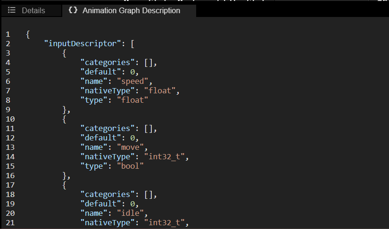389x229 pixels.
Task: Open the Animation Graph Description tab
Action: click(129, 11)
